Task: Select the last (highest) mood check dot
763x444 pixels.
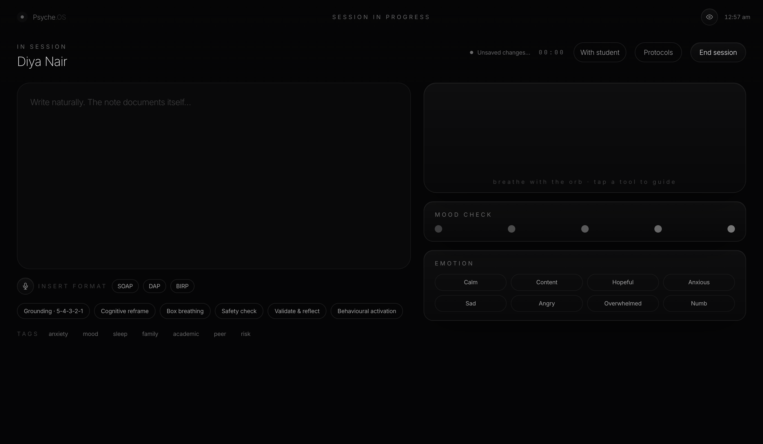Action: [731, 229]
